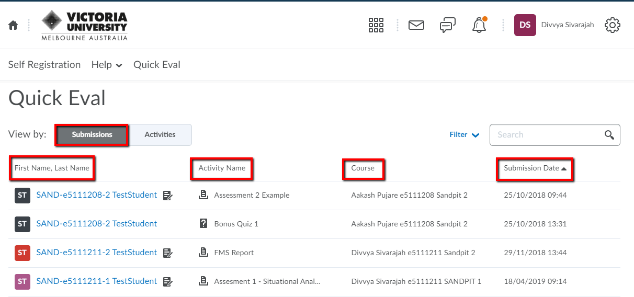Image resolution: width=634 pixels, height=297 pixels.
Task: Open the notifications bell icon
Action: point(479,25)
